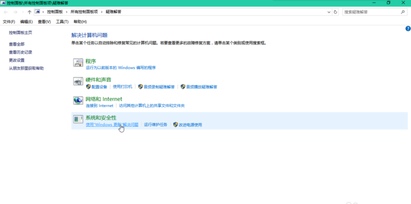Click the Network and Internet (网络和 Internet) icon

click(x=78, y=101)
